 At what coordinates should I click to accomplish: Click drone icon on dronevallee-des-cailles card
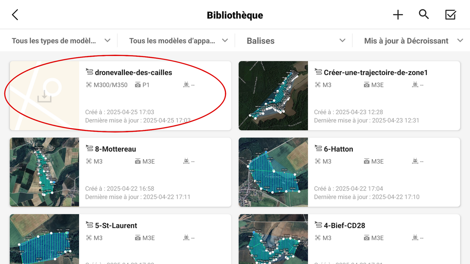pyautogui.click(x=89, y=85)
